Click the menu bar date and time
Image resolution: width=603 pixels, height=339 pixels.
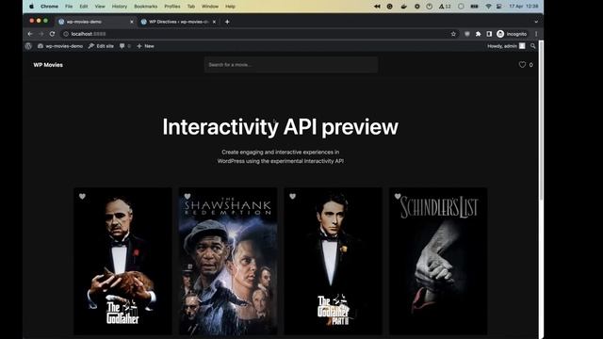click(x=524, y=7)
